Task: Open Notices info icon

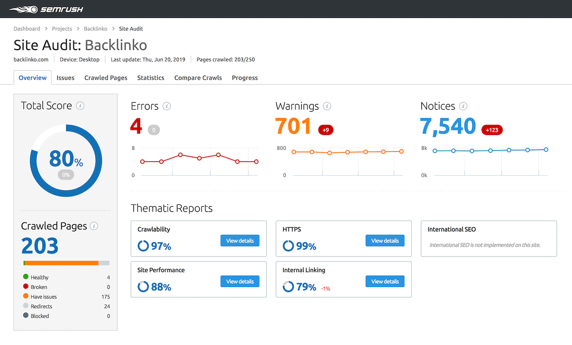Action: click(x=463, y=106)
